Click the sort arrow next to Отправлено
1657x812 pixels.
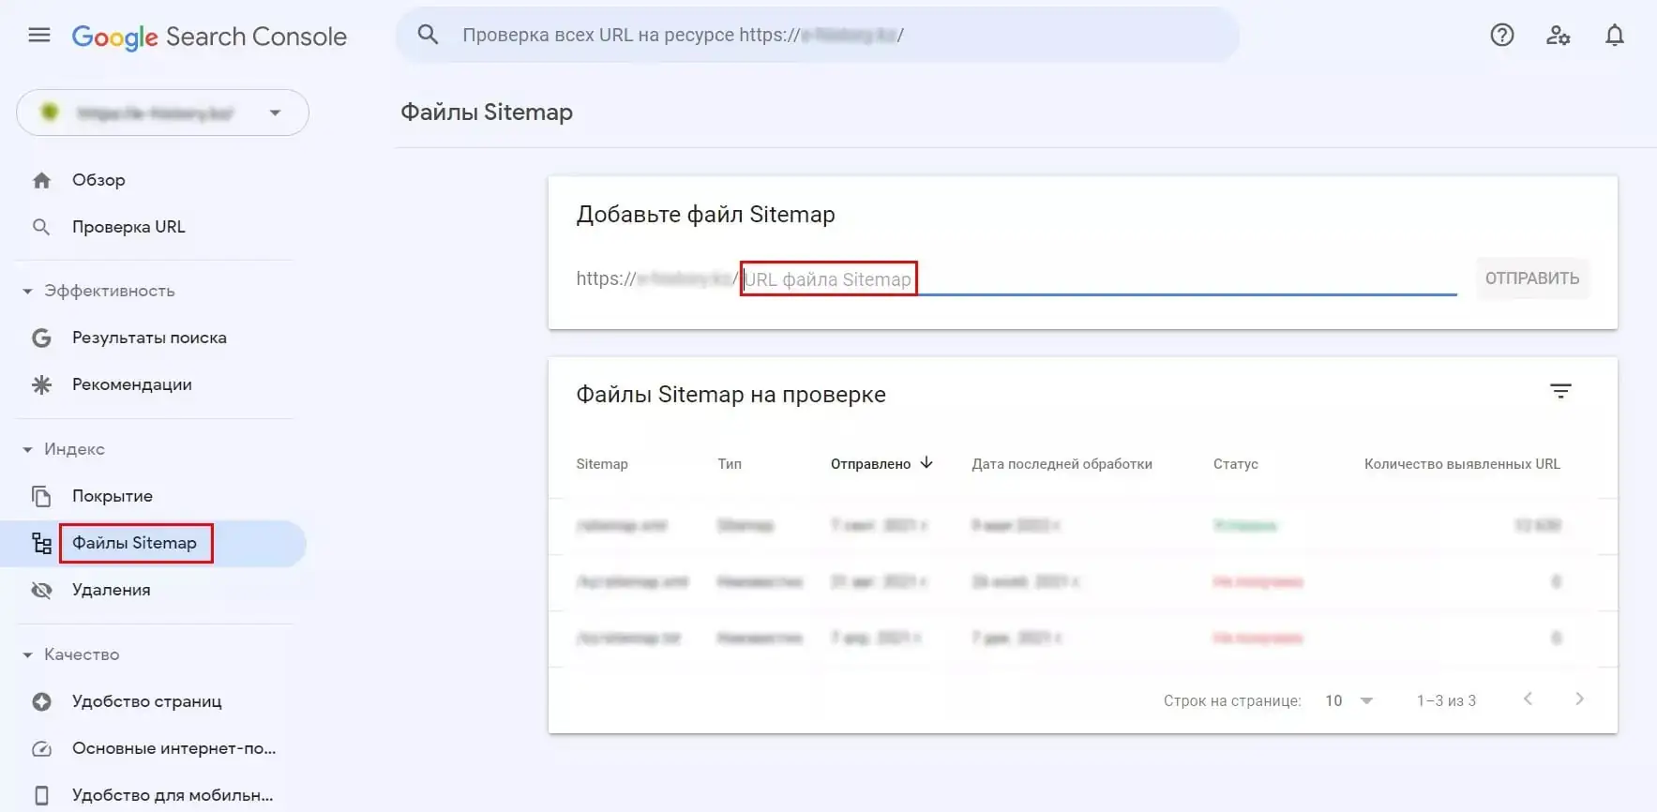pyautogui.click(x=926, y=462)
